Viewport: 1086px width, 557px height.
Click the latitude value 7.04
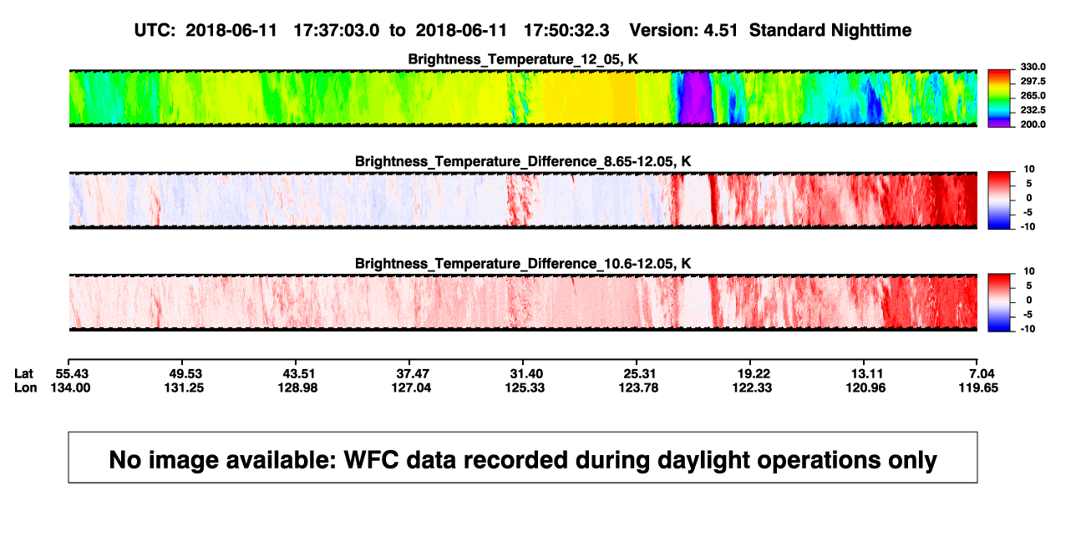click(982, 373)
